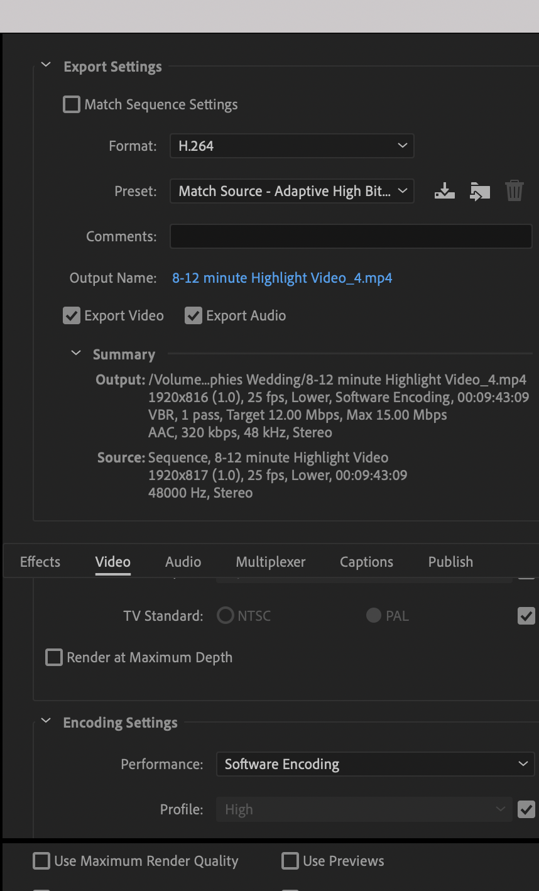Image resolution: width=539 pixels, height=891 pixels.
Task: Collapse the Export Settings section
Action: tap(46, 65)
